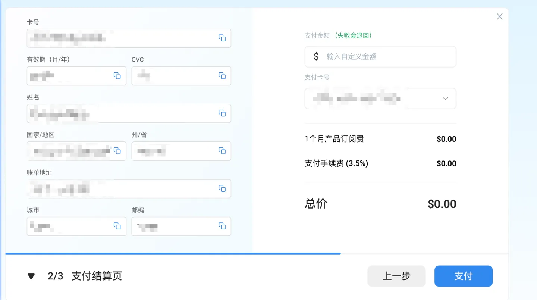Copy the 城市 city value

tap(118, 226)
